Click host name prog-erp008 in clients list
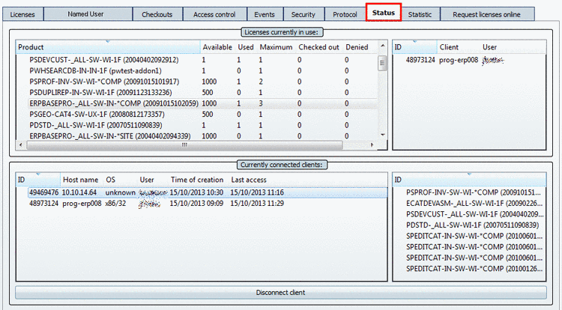 82,204
